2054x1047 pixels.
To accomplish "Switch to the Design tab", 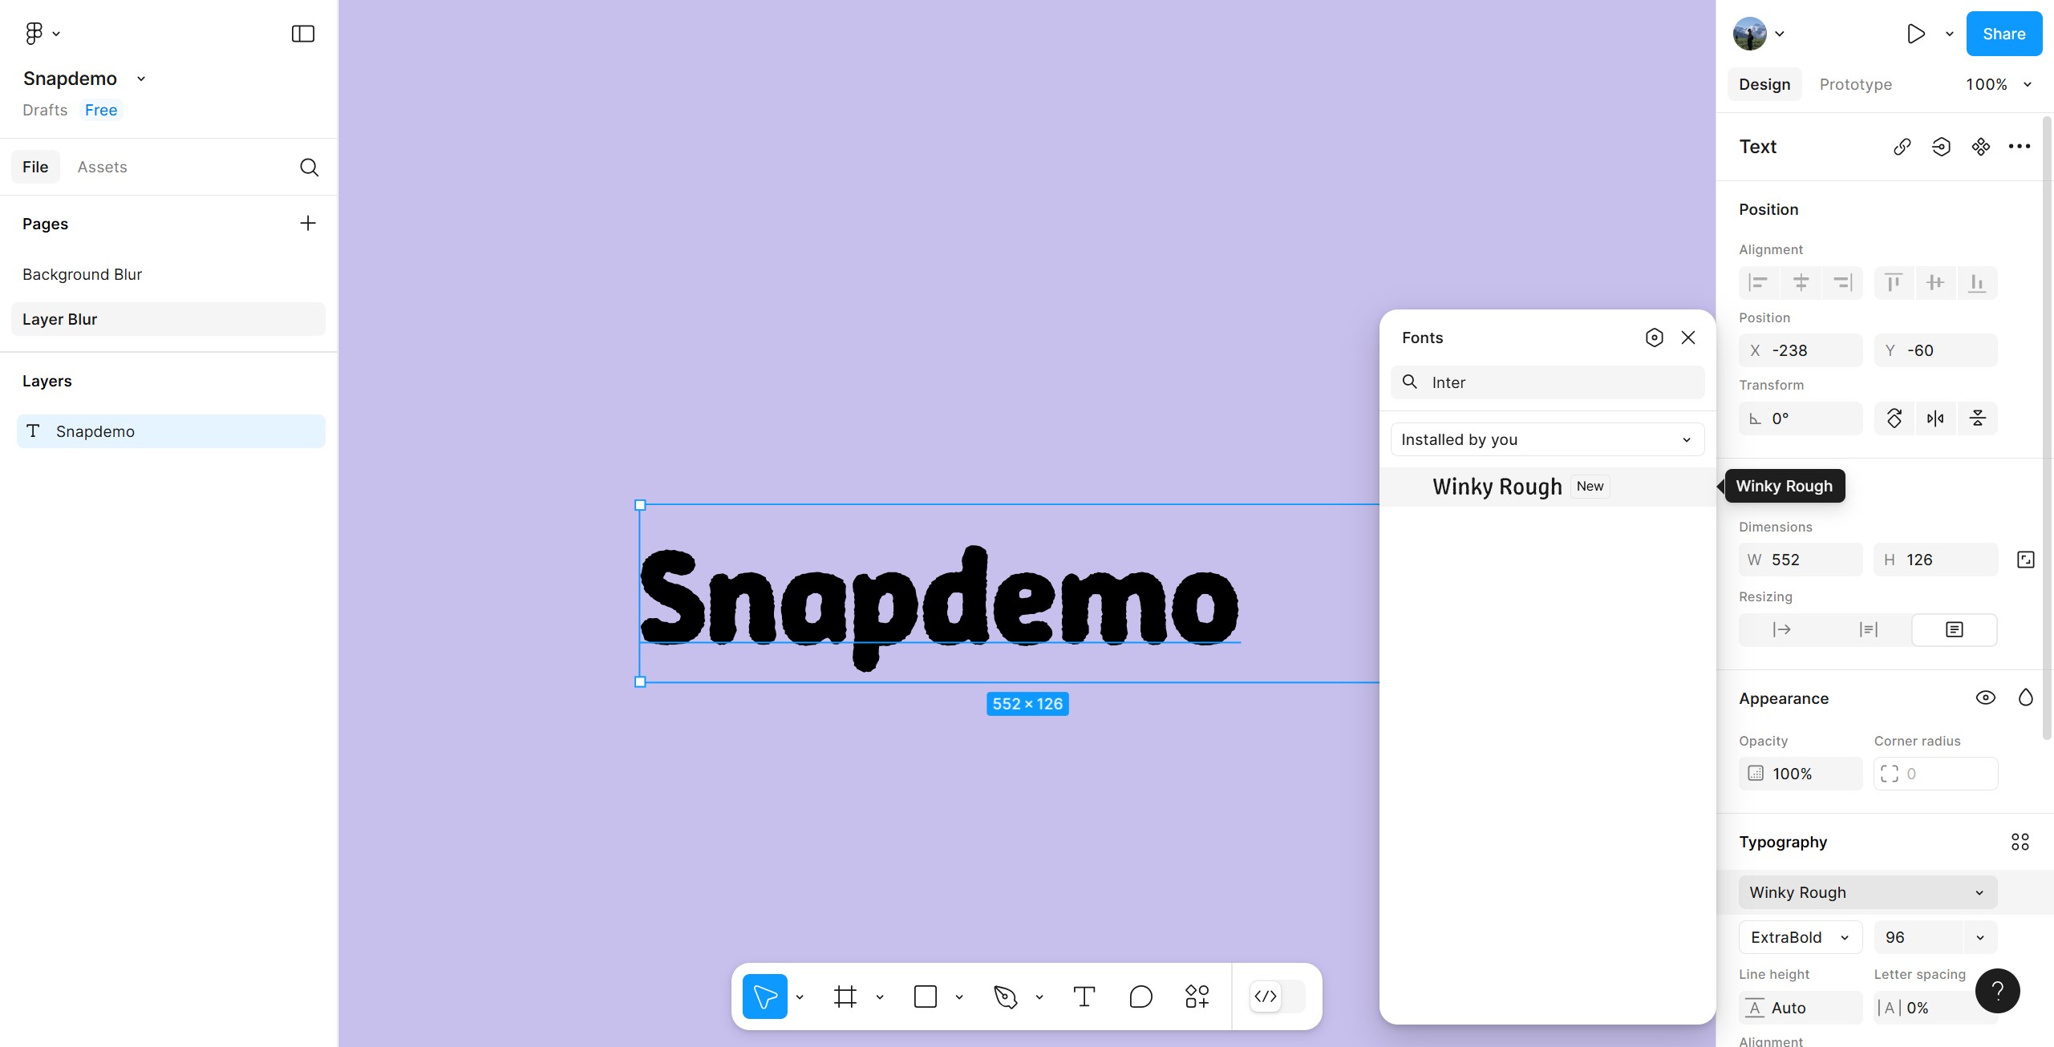I will [x=1764, y=84].
